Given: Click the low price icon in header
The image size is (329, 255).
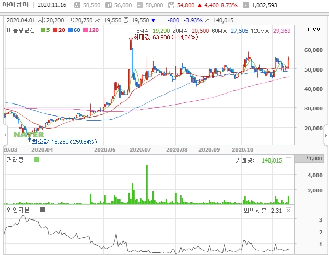Looking at the screenshot, I should [x=140, y=5].
